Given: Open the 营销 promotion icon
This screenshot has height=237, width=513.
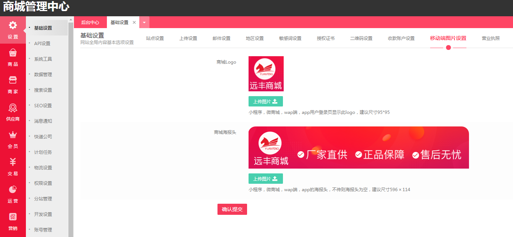Looking at the screenshot, I should pyautogui.click(x=13, y=217).
